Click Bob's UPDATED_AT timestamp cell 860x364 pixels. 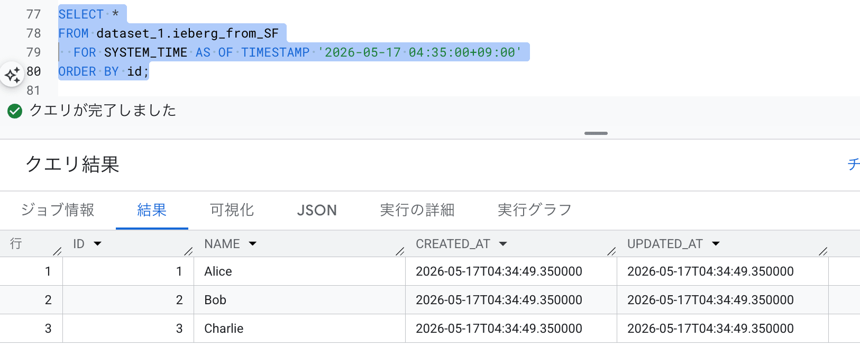(722, 300)
